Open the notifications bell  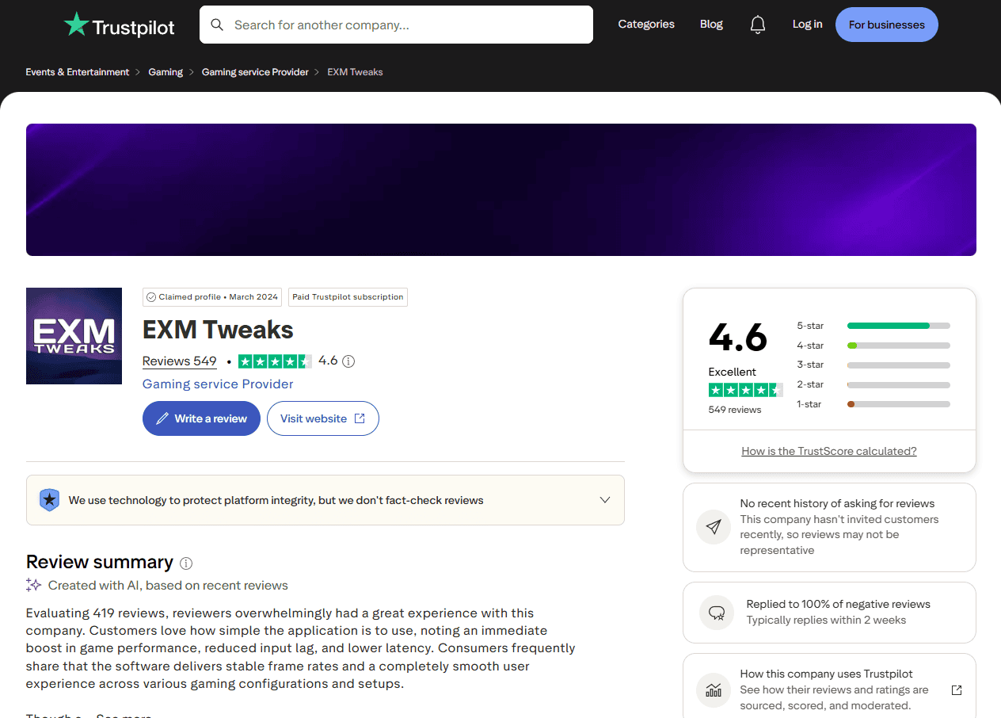point(758,25)
